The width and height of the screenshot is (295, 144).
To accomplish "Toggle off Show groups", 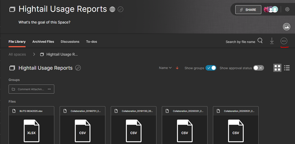I will [211, 68].
